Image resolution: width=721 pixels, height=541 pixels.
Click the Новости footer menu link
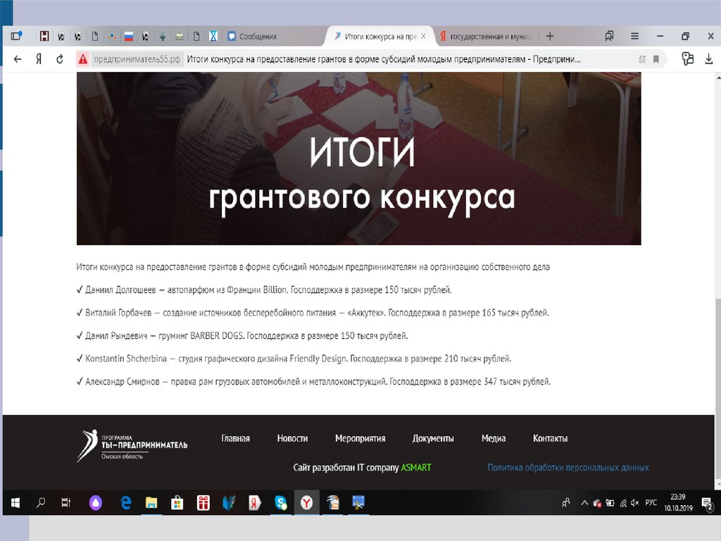292,438
